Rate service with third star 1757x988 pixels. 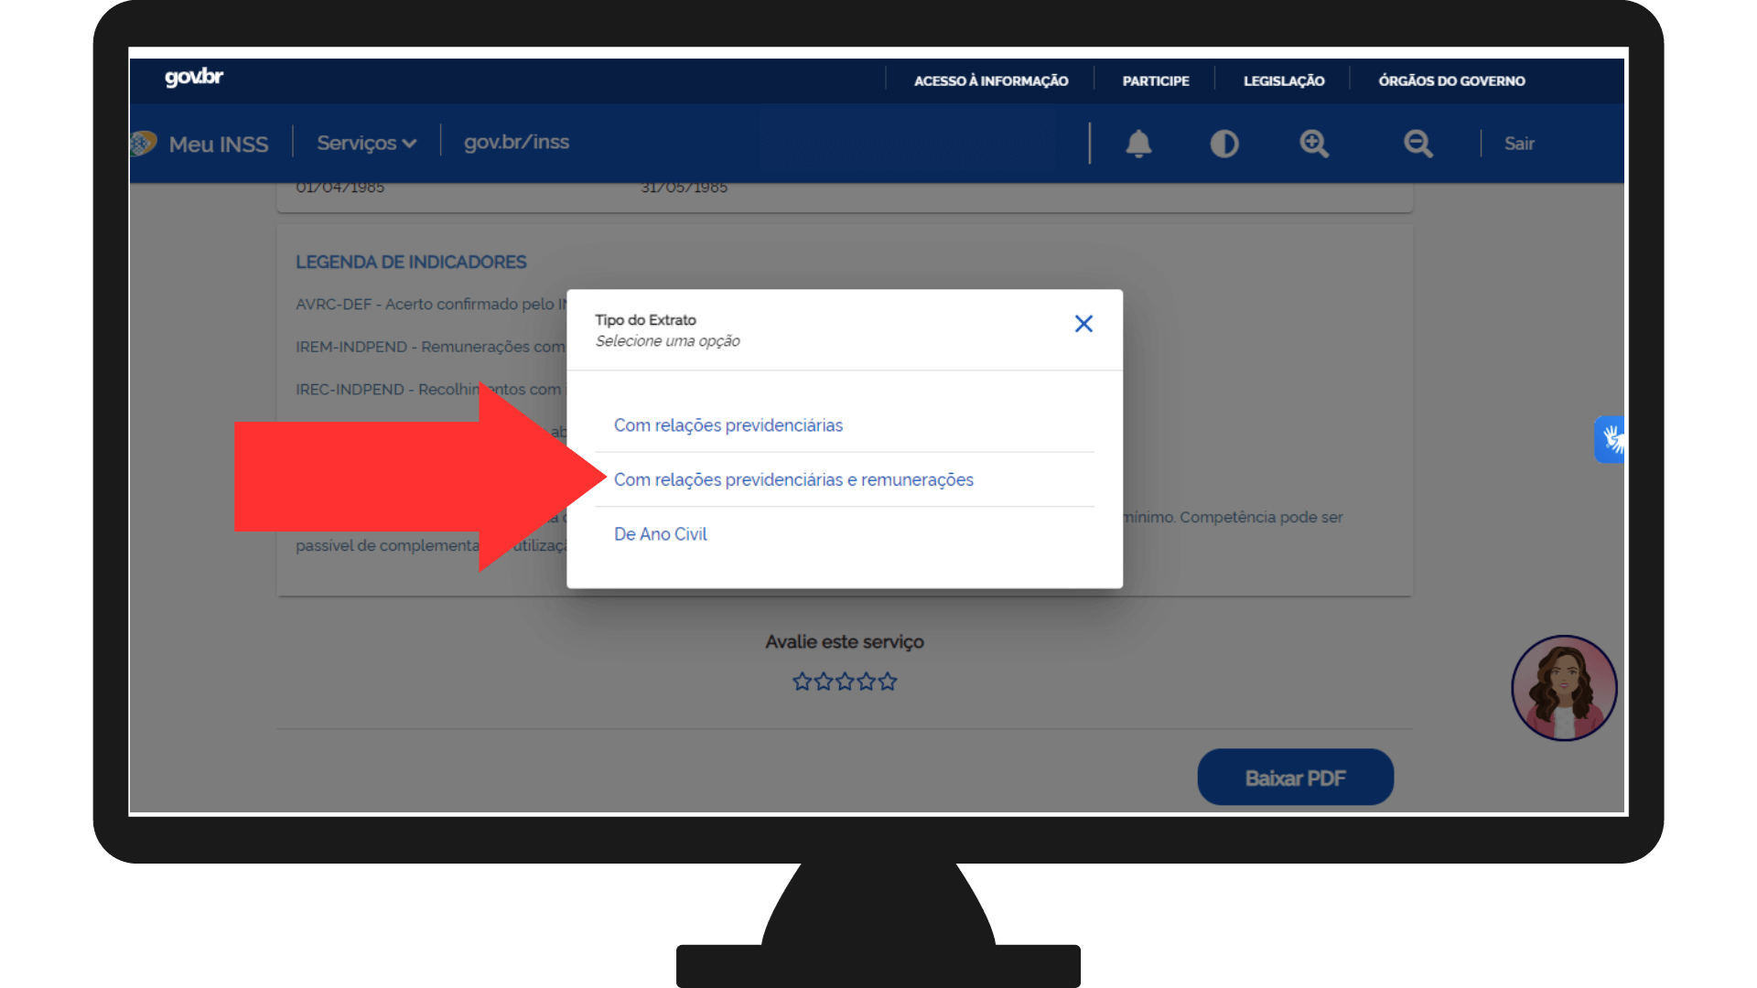845,682
